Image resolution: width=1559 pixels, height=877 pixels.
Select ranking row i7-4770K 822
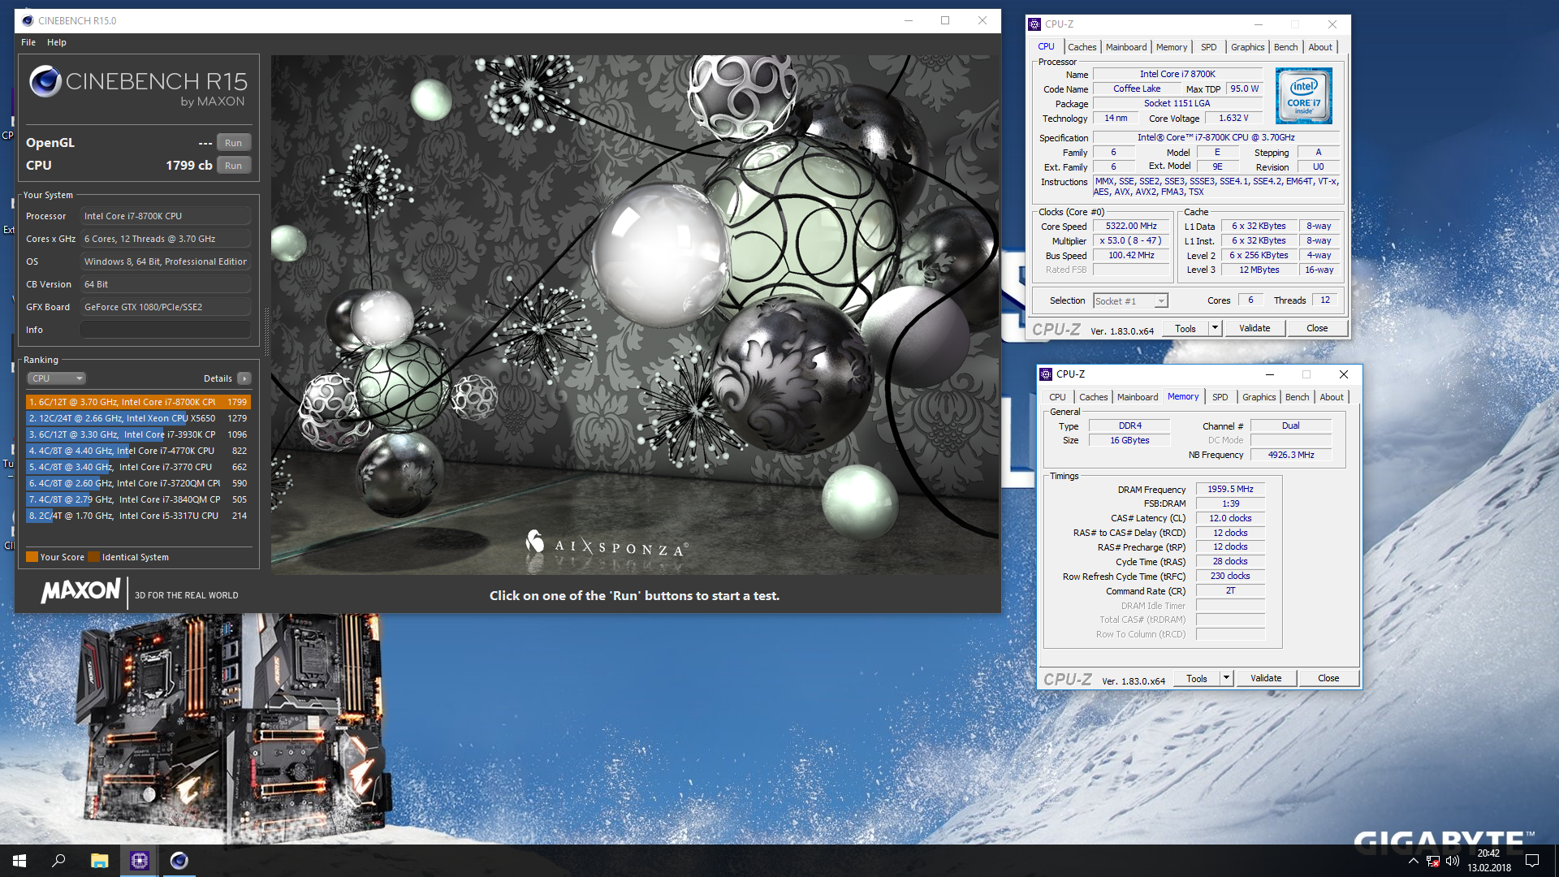138,451
